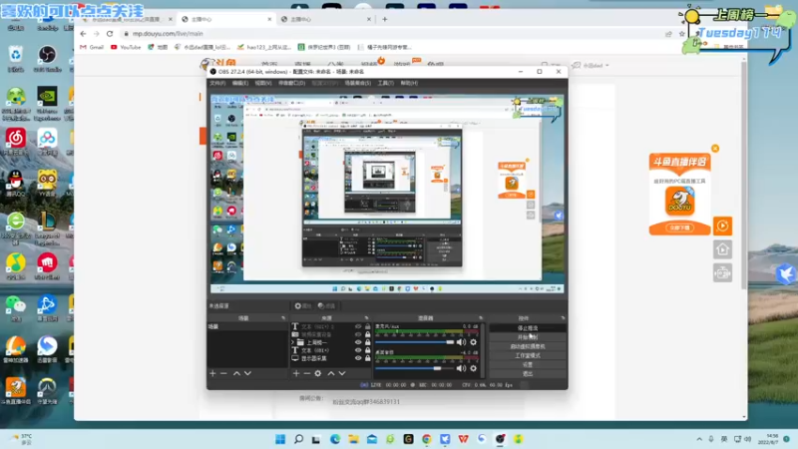This screenshot has height=449, width=798.
Task: Unlock the 上周榜一 group source
Action: tap(367, 342)
